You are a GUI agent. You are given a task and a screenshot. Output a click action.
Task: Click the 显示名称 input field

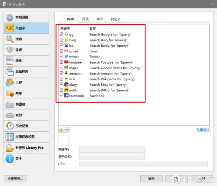click(x=112, y=157)
